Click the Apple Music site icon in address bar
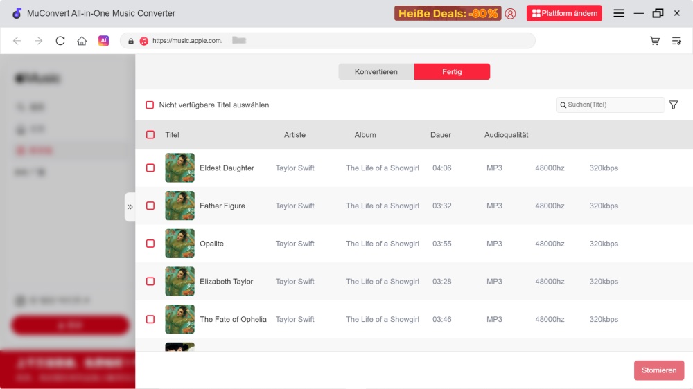This screenshot has height=389, width=693. [x=143, y=41]
